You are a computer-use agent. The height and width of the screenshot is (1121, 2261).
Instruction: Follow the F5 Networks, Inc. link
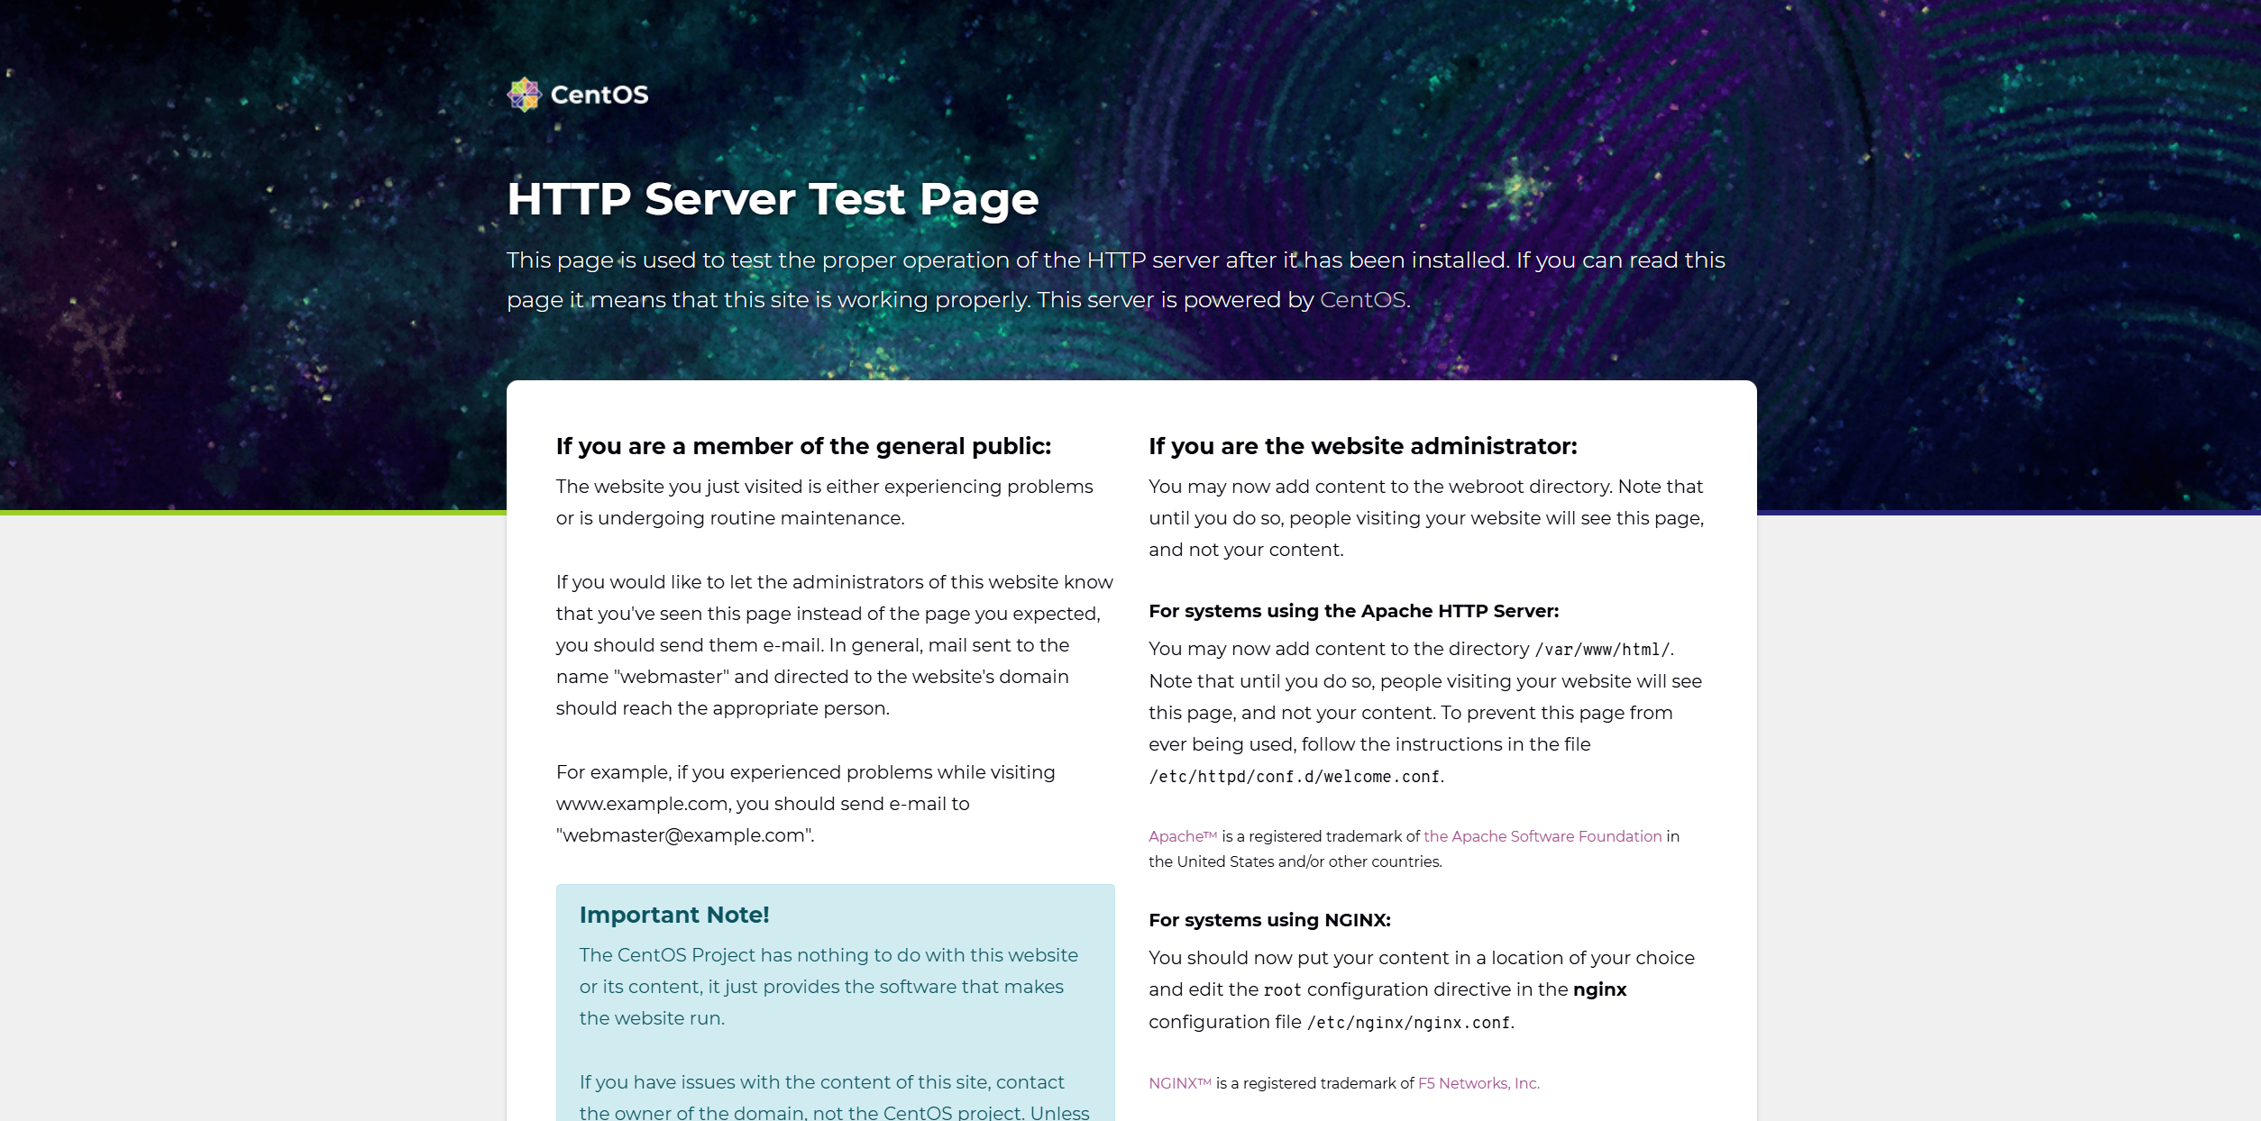1478,1083
